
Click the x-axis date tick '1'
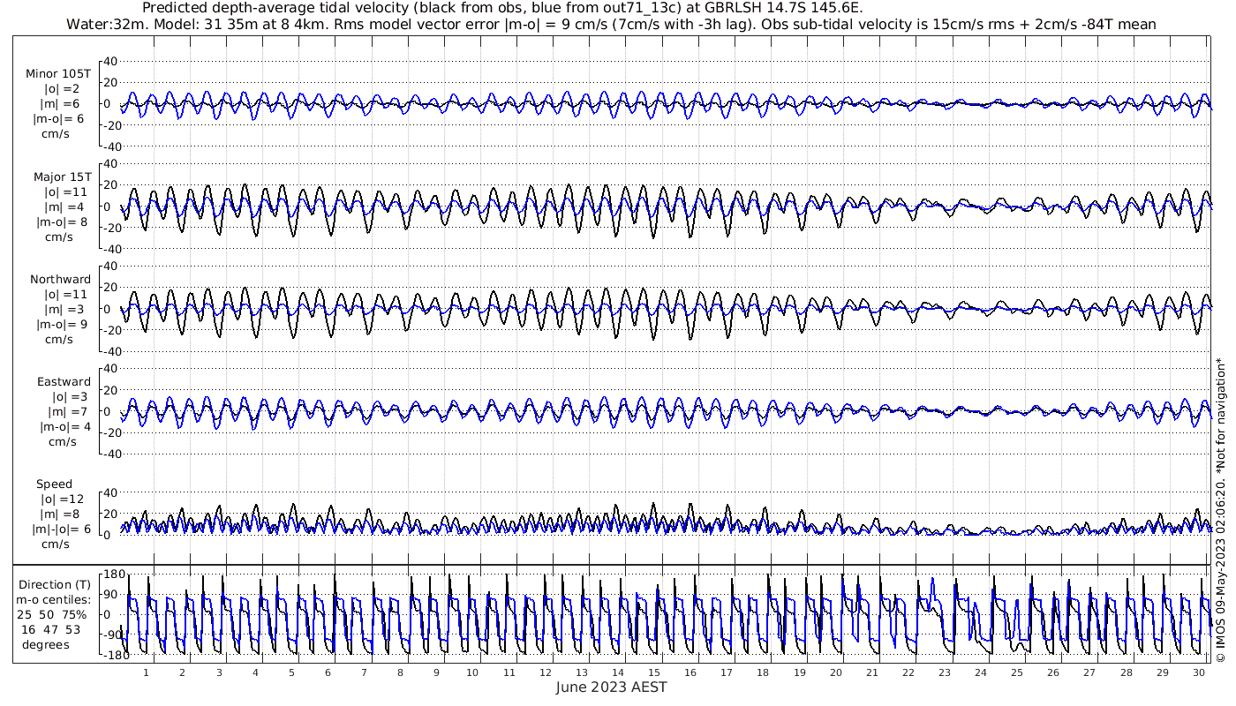click(x=147, y=672)
